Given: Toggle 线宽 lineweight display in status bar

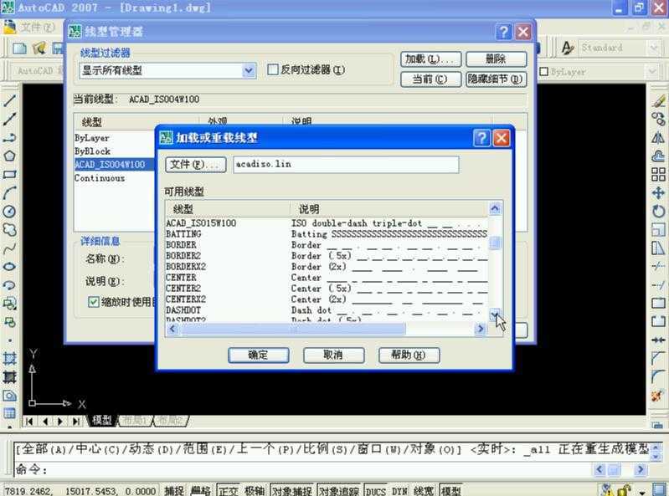Looking at the screenshot, I should [x=423, y=491].
